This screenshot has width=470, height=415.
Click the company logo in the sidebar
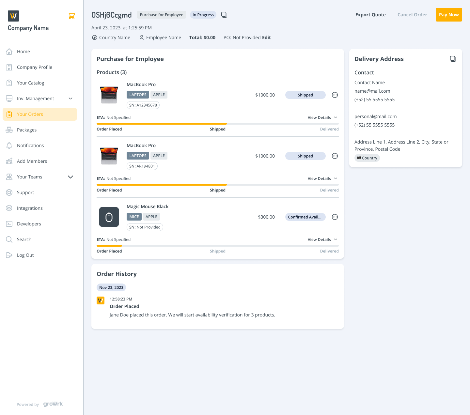tap(13, 16)
